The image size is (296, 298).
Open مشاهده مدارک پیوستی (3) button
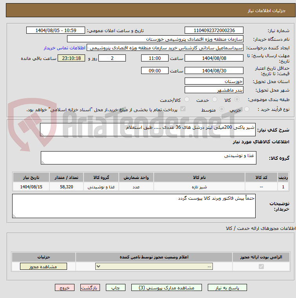(x=167, y=287)
